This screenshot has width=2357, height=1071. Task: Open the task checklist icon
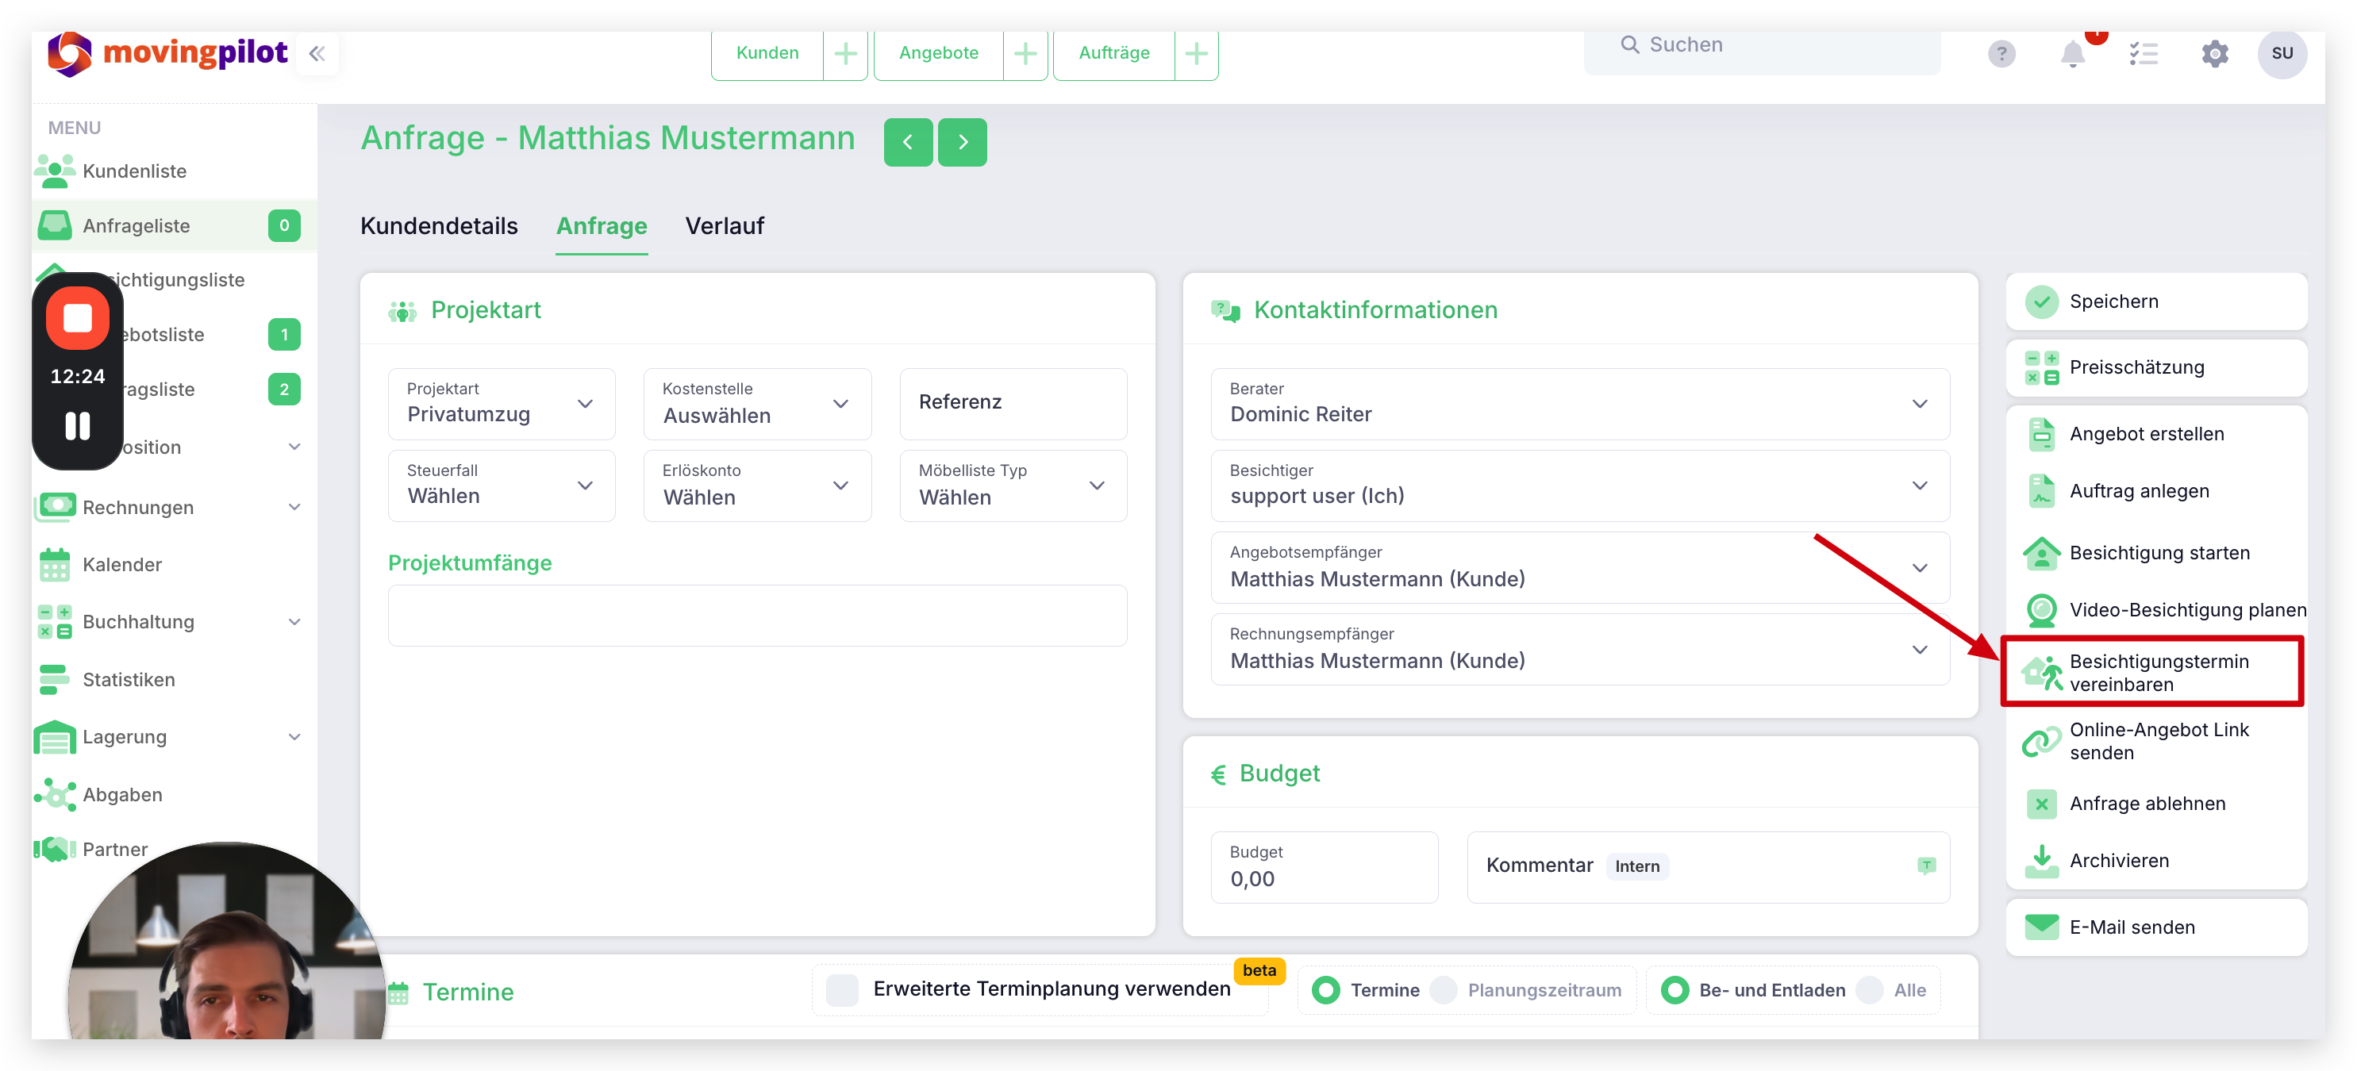click(x=2143, y=54)
